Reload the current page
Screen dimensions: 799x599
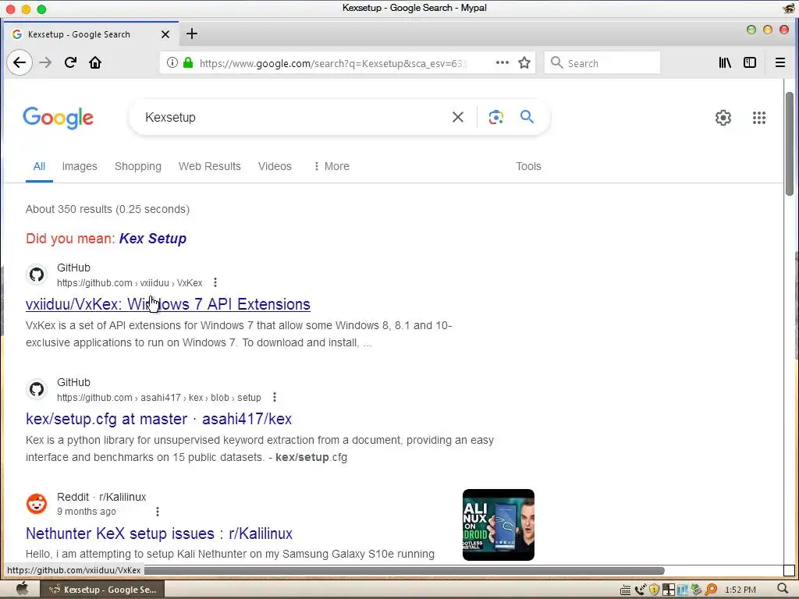[x=70, y=62]
